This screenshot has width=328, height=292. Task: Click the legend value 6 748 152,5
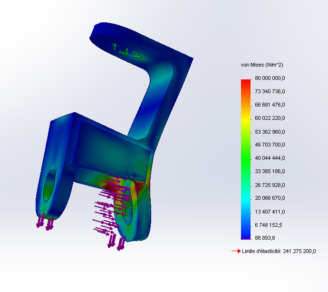pos(269,225)
